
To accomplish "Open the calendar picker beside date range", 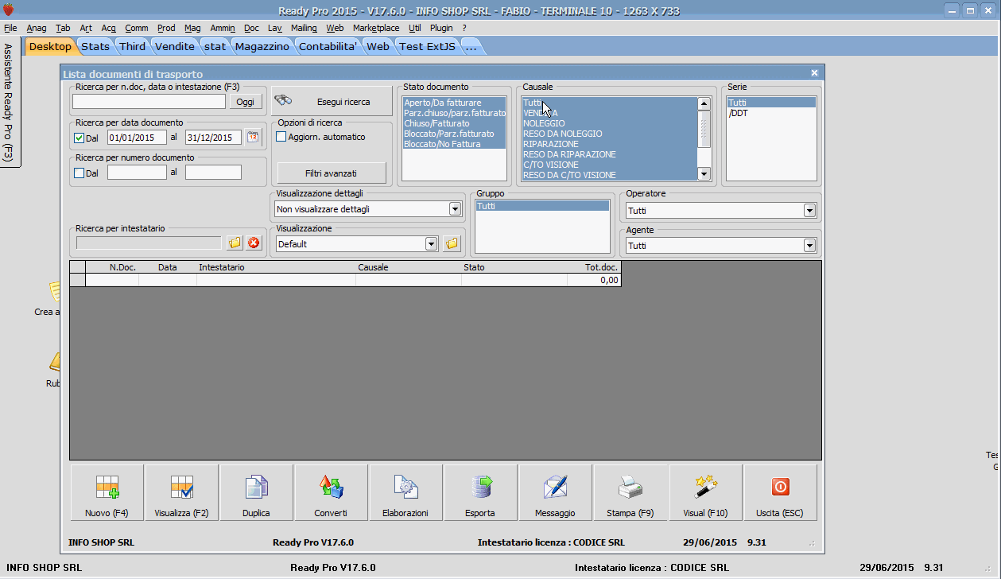I will click(x=253, y=137).
